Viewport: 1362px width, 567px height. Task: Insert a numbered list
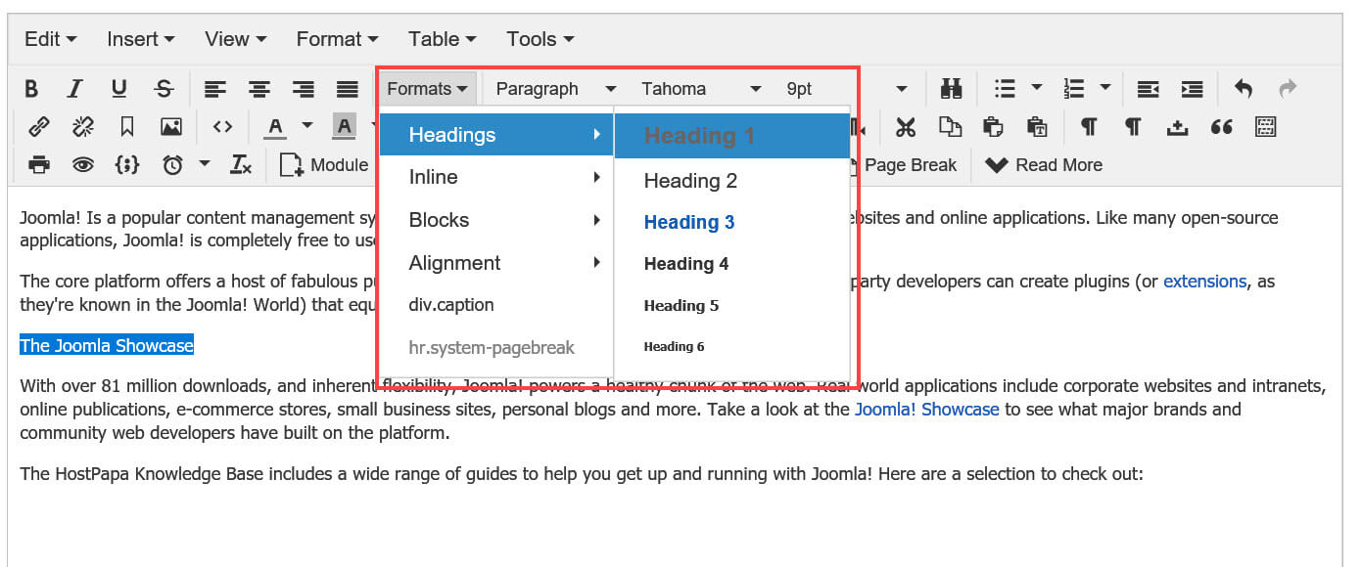(1074, 89)
